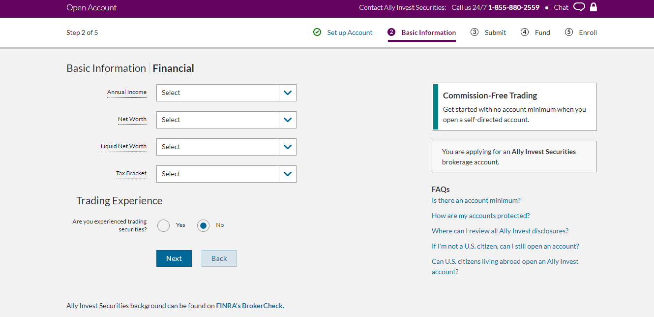Click the Liquid Net Worth chevron arrow
Image resolution: width=654 pixels, height=317 pixels.
pyautogui.click(x=288, y=147)
